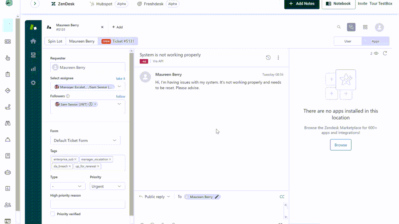Show ticket events history icon

point(268,58)
